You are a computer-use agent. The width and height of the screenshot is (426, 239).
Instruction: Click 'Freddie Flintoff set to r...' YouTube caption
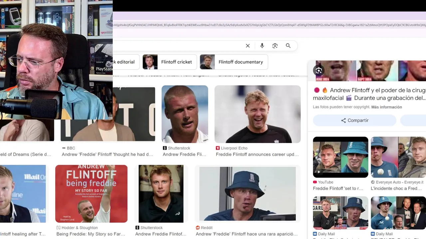(338, 189)
